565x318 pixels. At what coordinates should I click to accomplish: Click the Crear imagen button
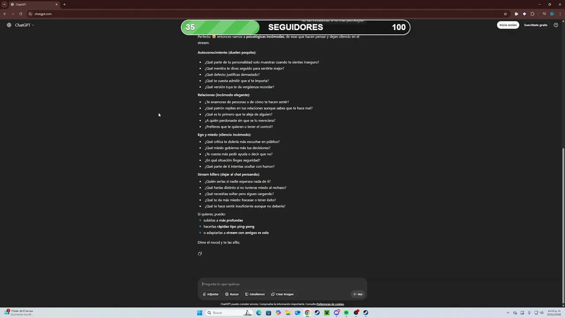tap(282, 294)
